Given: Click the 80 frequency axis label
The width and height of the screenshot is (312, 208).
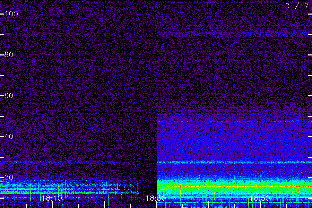Looking at the screenshot, I should click(9, 55).
